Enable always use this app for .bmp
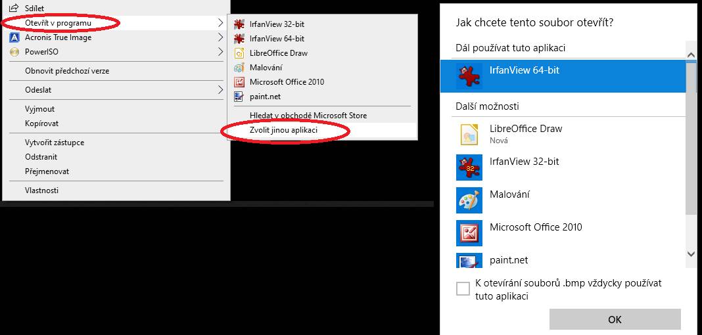The width and height of the screenshot is (702, 335). 463,289
